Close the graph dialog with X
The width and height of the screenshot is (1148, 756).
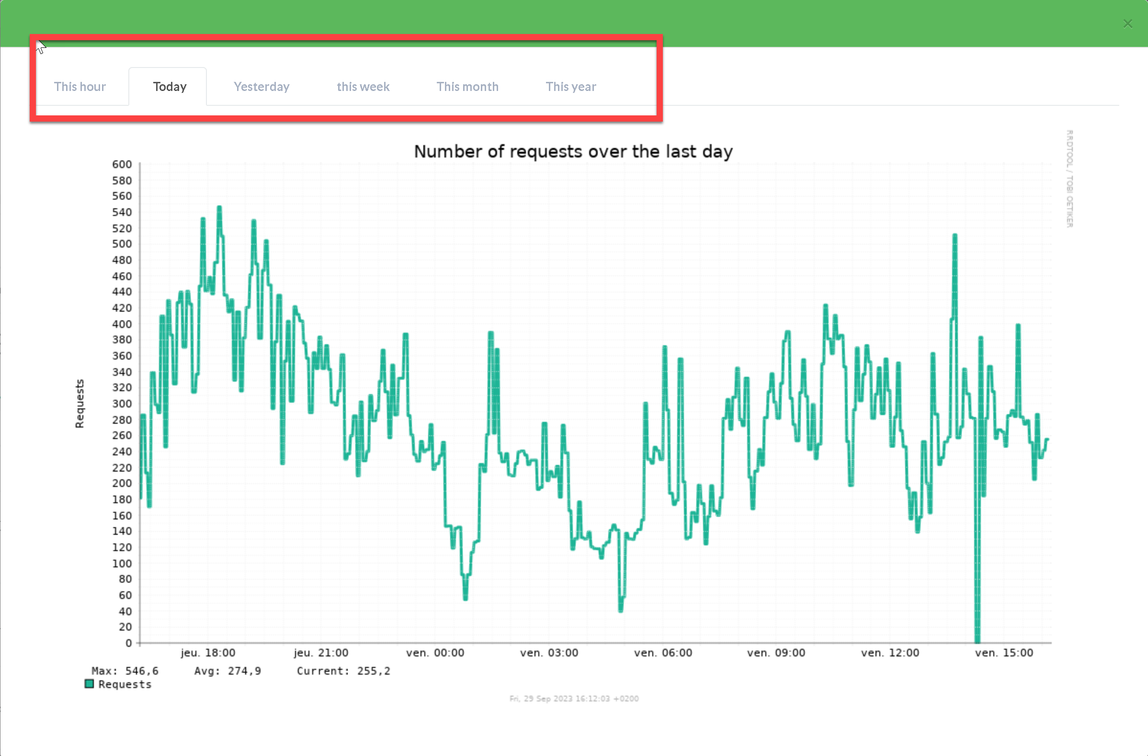pyautogui.click(x=1127, y=23)
